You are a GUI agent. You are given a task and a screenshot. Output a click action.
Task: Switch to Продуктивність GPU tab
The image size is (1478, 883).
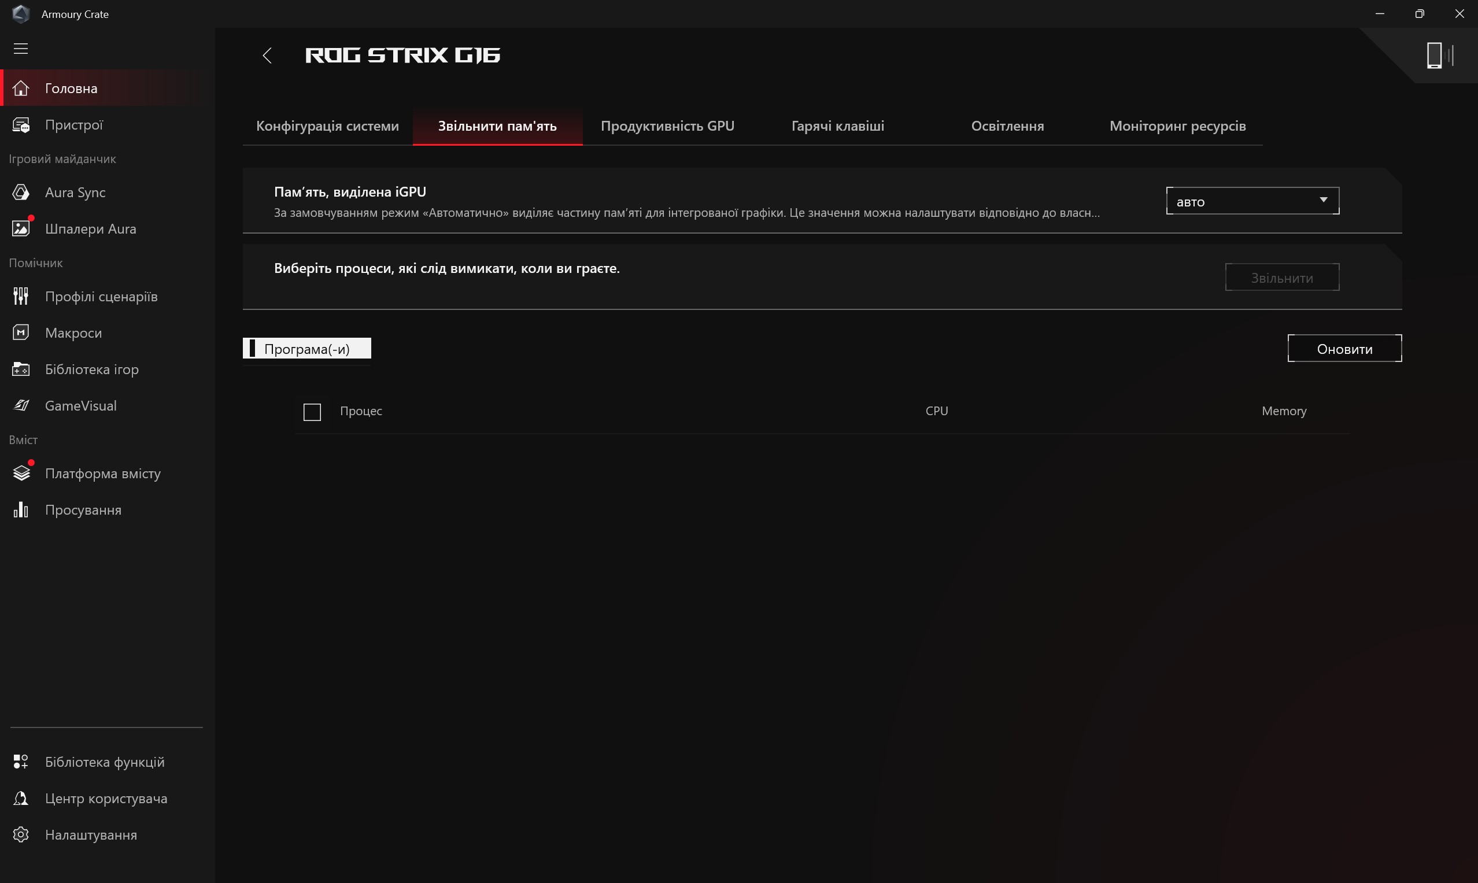[667, 126]
